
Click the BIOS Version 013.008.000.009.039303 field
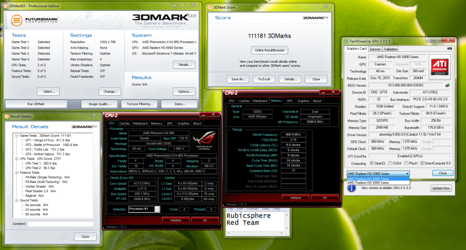click(406, 85)
